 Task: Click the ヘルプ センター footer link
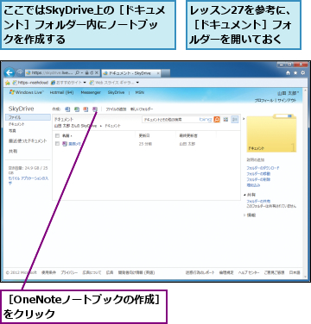249,272
